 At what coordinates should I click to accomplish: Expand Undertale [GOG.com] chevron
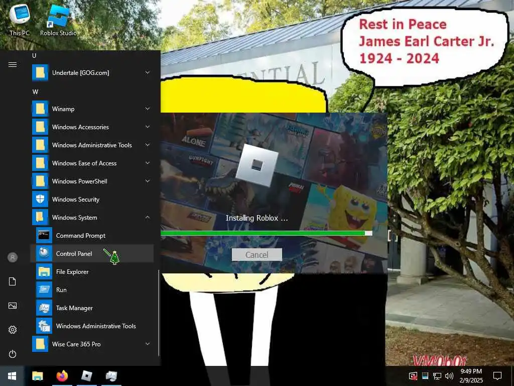click(x=148, y=72)
